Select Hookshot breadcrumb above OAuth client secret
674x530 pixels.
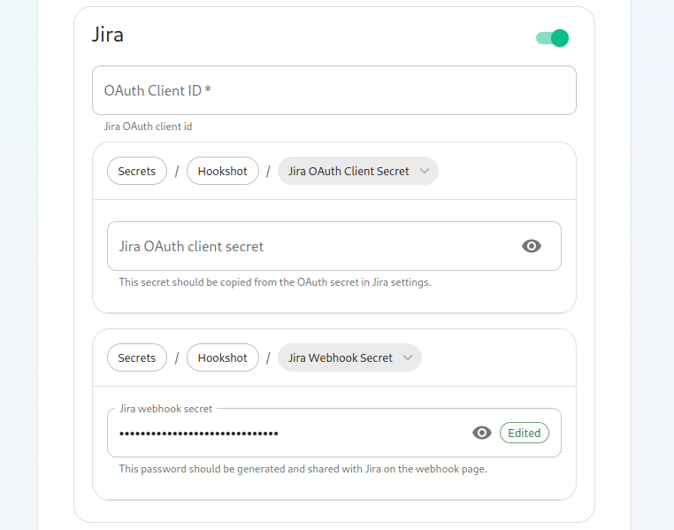click(223, 171)
